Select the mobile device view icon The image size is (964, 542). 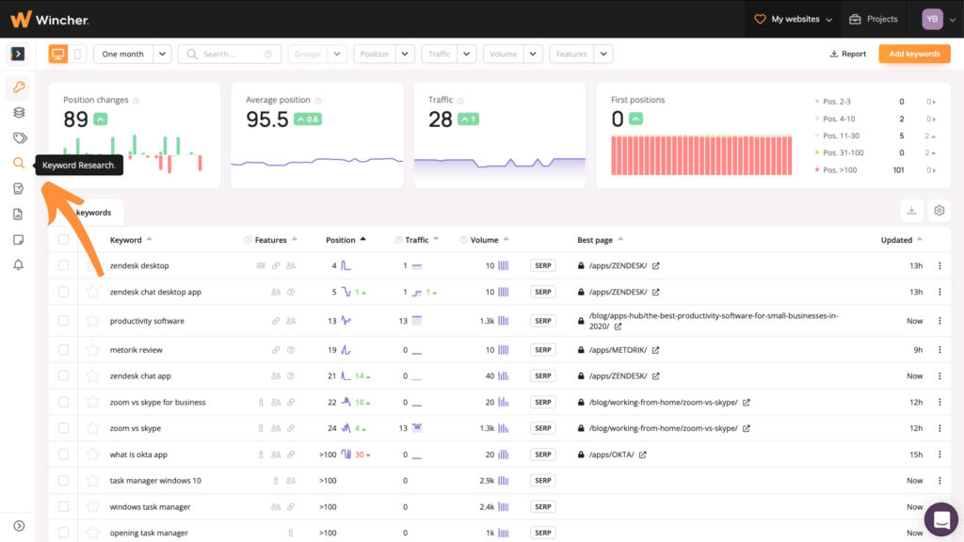tap(77, 54)
